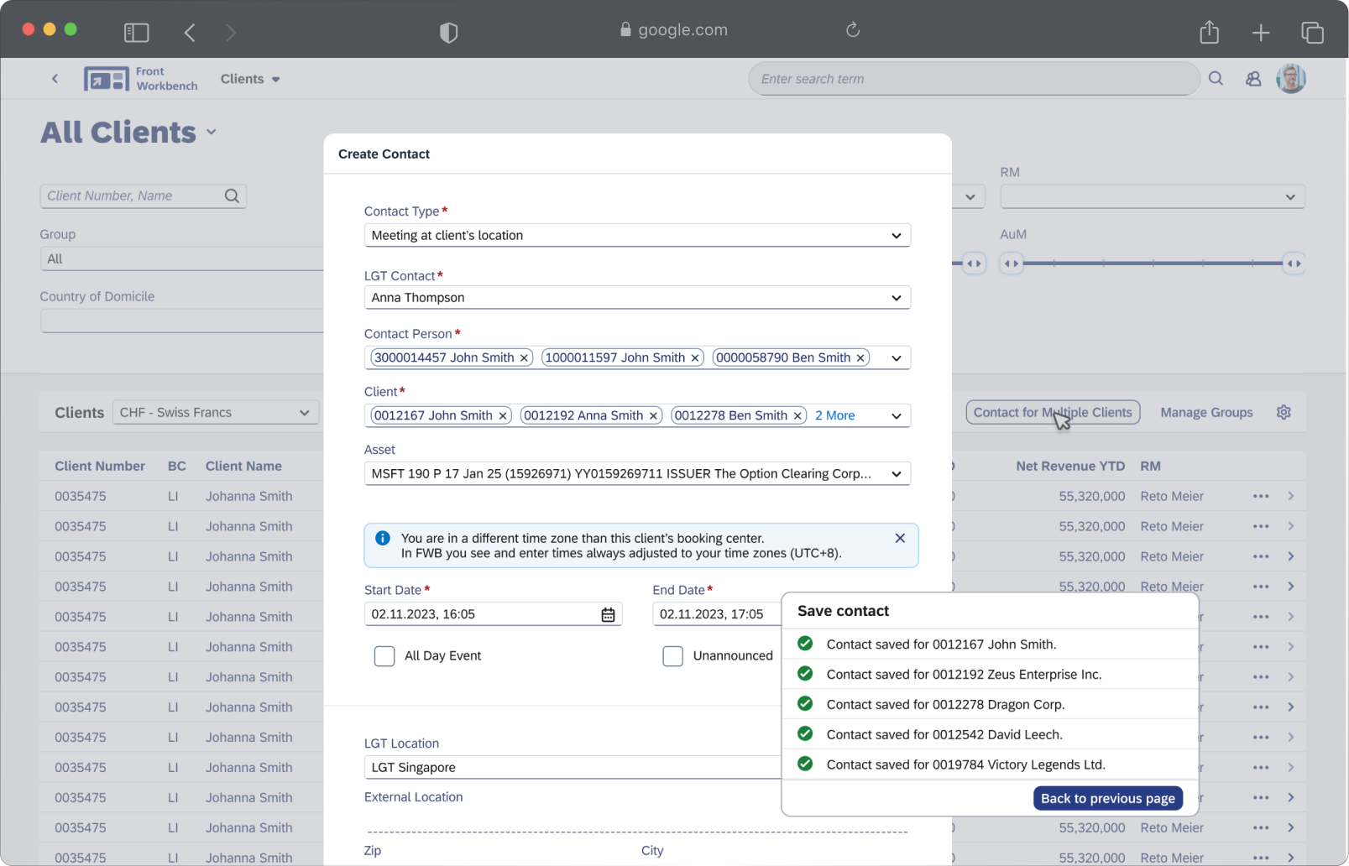Click the Start Date calendar icon
Screen dimensions: 1349x866
[608, 615]
